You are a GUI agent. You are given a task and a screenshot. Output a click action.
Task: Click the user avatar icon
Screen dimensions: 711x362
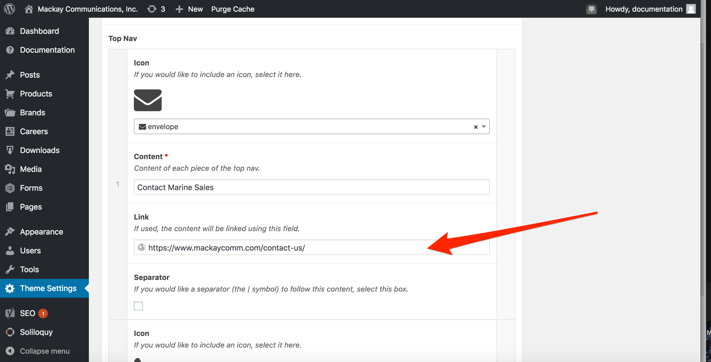point(691,9)
